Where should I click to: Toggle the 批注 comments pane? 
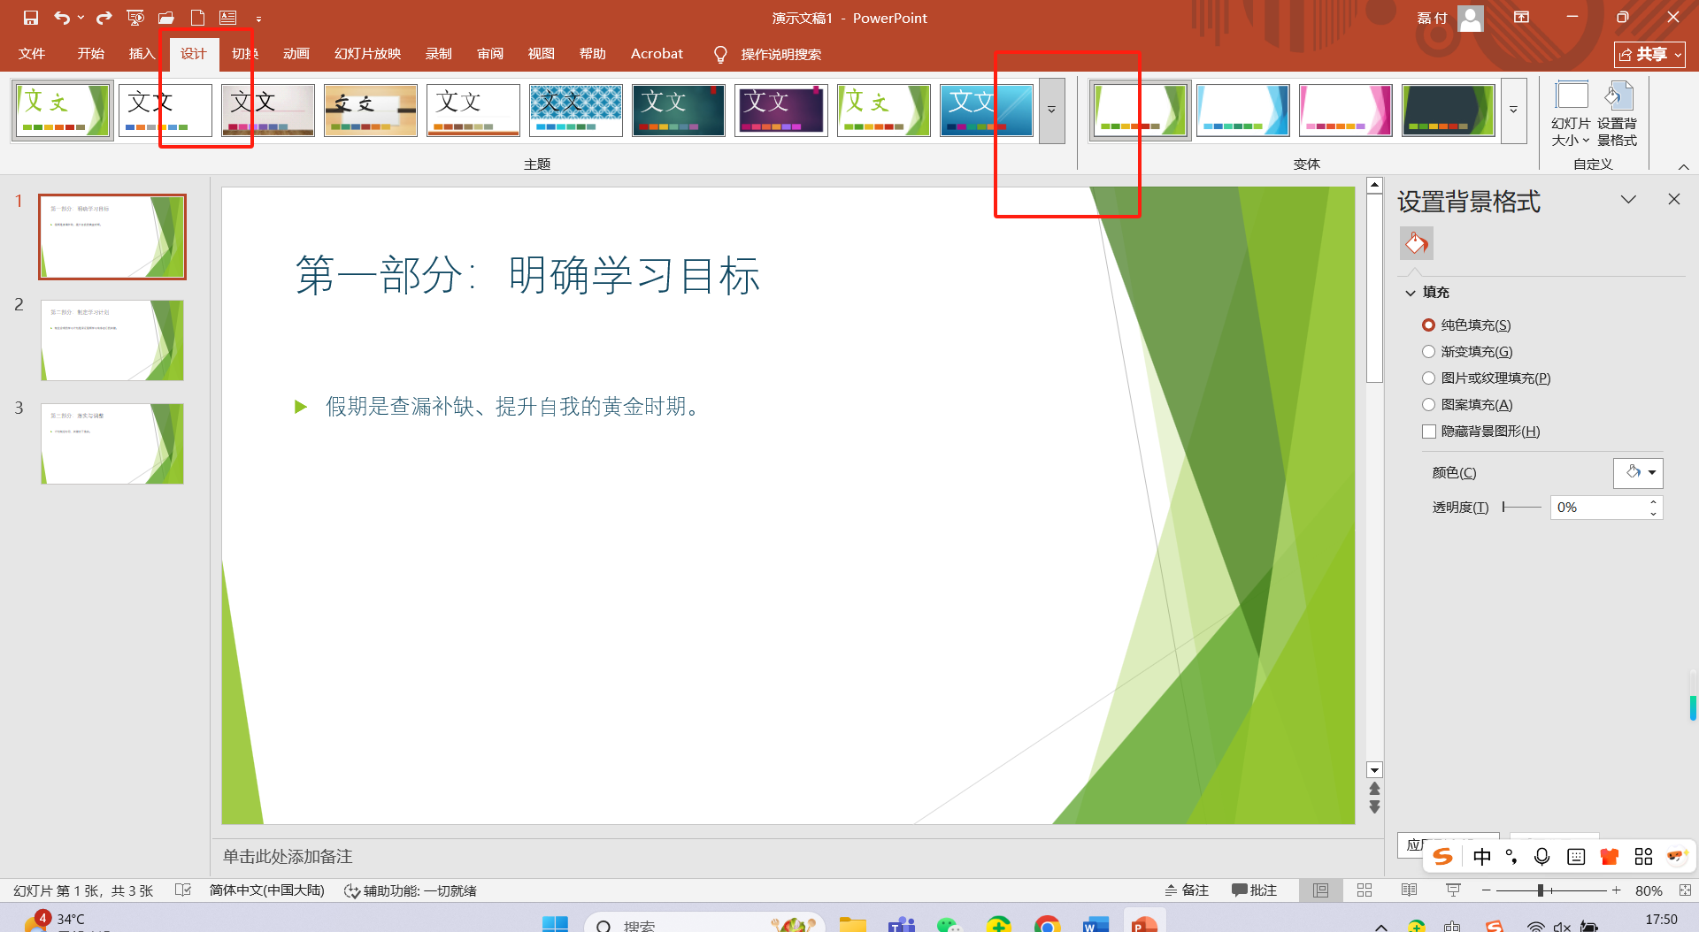click(1255, 890)
